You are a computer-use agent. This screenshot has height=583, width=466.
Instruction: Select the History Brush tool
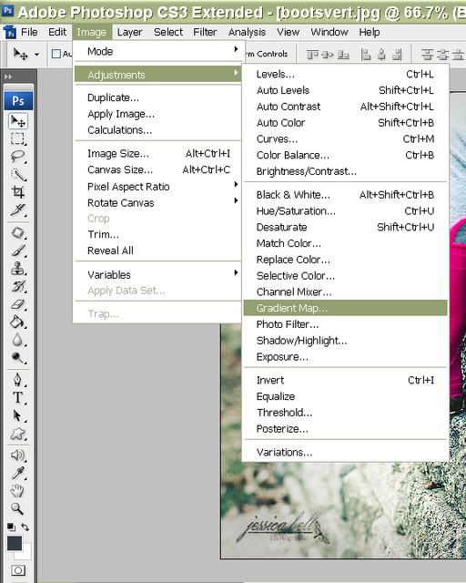pos(18,286)
